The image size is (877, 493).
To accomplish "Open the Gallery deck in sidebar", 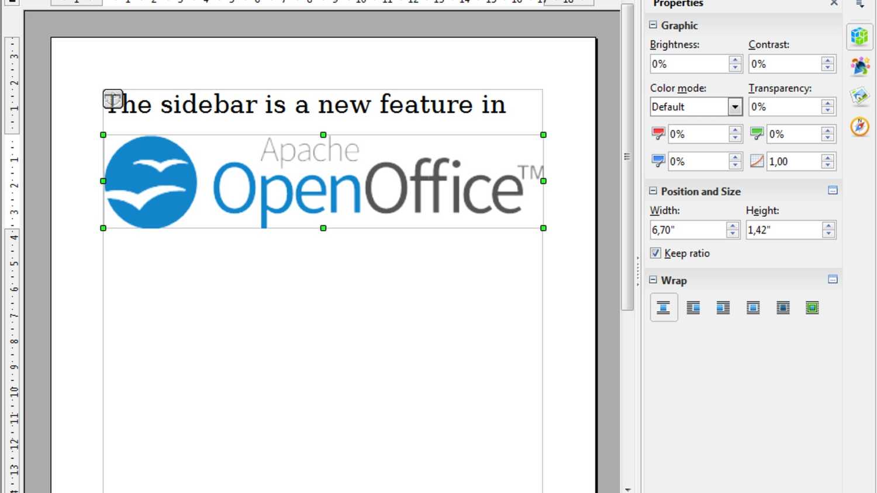I will click(x=859, y=96).
